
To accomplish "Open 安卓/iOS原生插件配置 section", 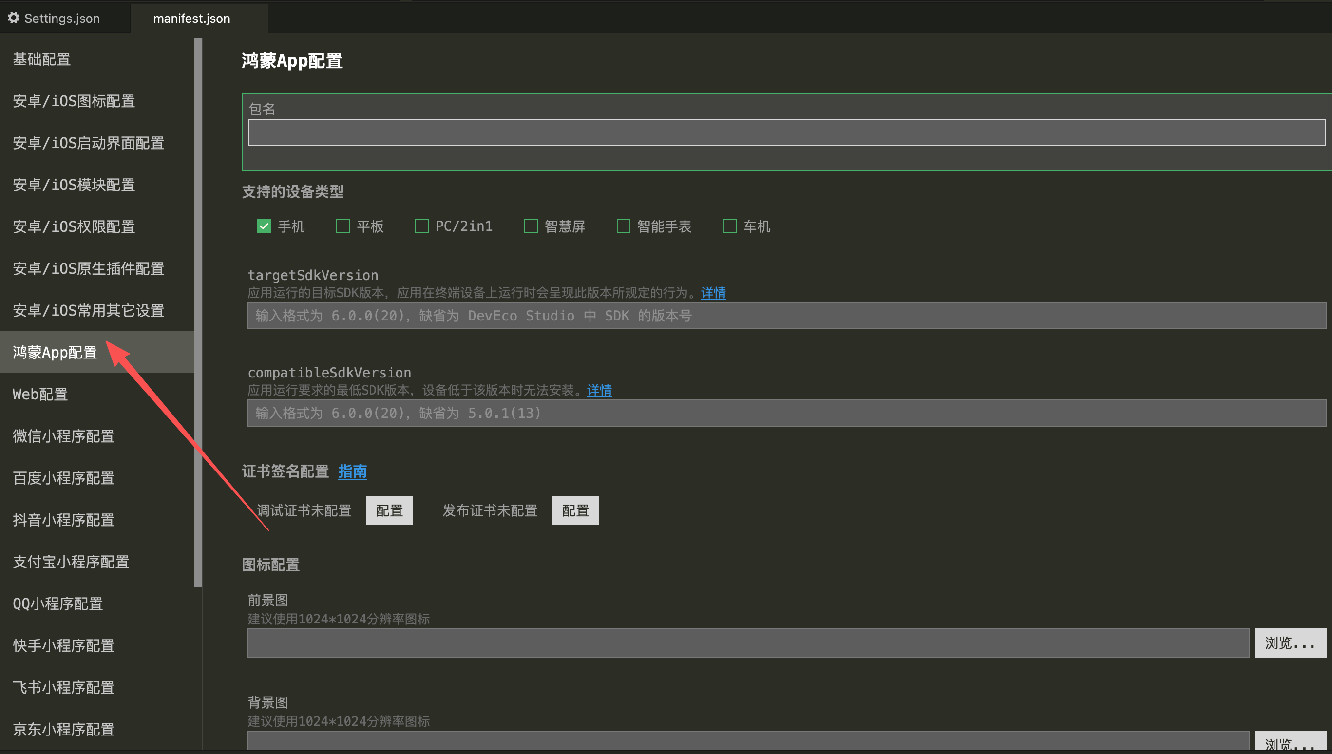I will point(97,269).
